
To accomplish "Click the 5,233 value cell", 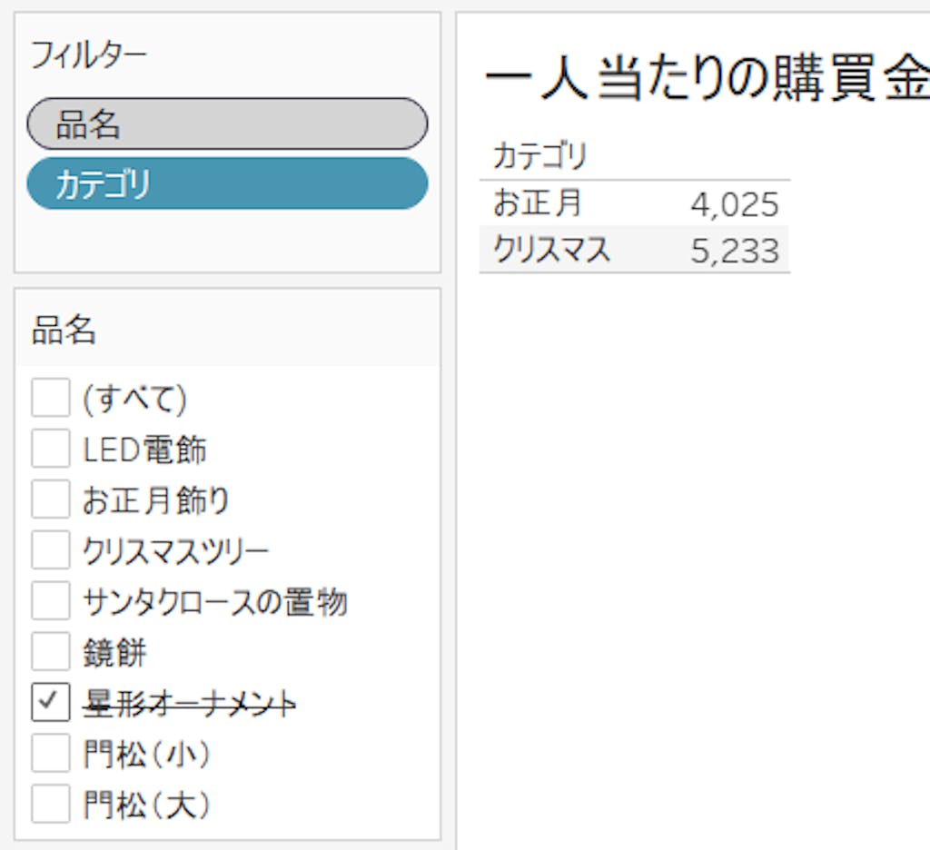I will coord(734,251).
